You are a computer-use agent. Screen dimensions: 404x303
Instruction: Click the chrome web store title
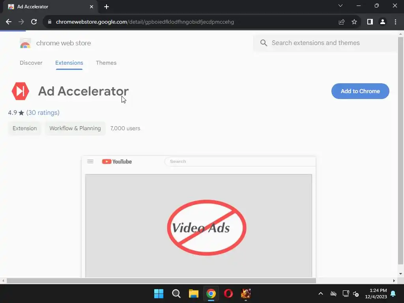[x=64, y=43]
